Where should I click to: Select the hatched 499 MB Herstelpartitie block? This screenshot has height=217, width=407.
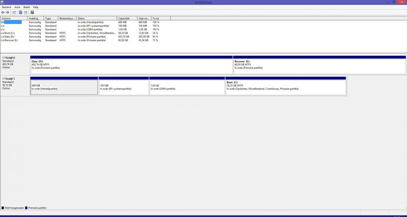tap(64, 86)
